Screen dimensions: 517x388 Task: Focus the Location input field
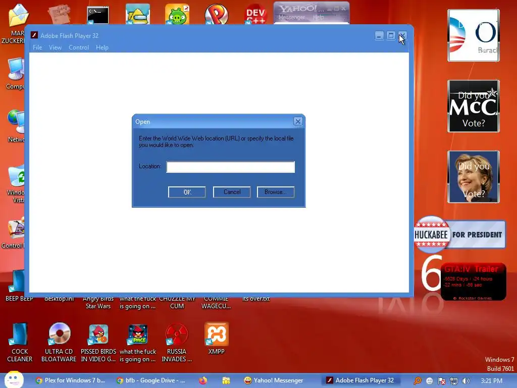pos(230,167)
